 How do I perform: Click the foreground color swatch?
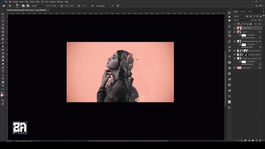tap(2, 95)
